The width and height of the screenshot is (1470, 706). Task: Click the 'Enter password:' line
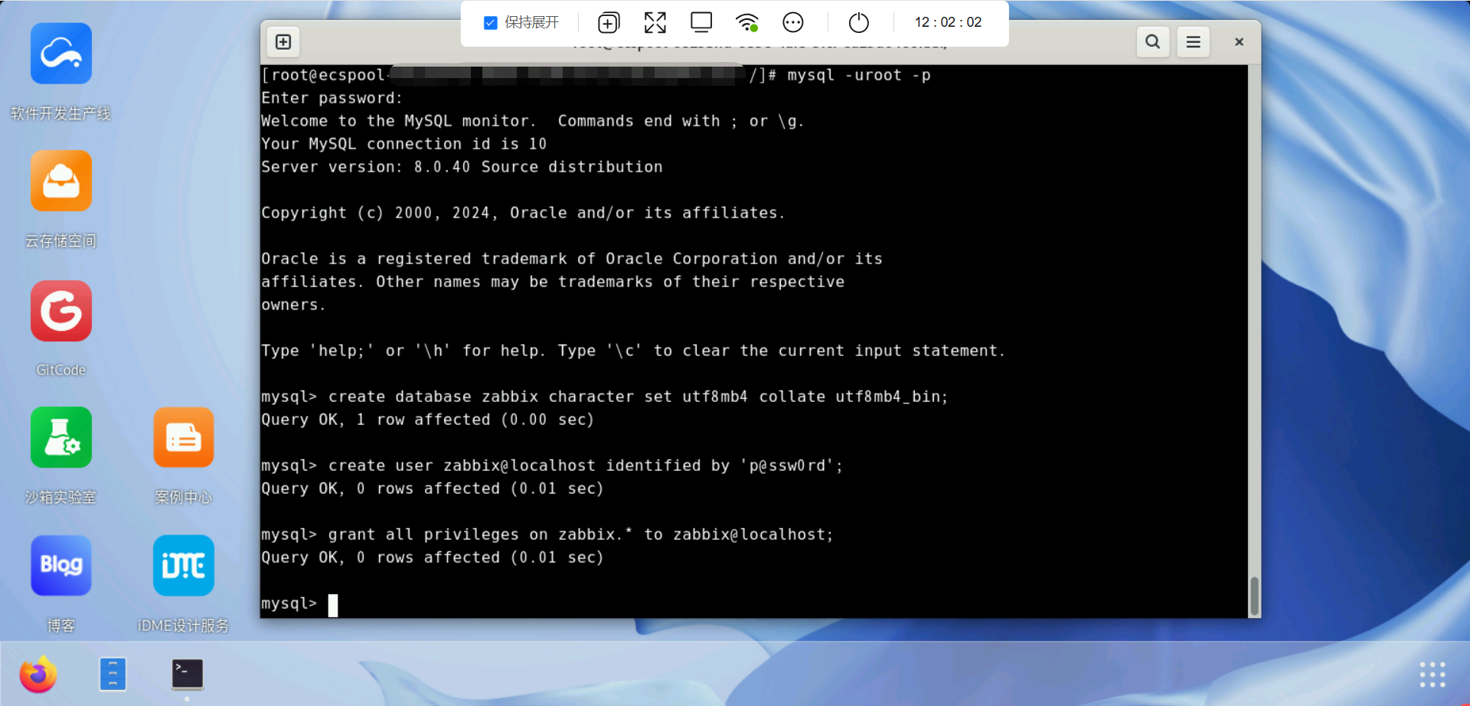332,98
